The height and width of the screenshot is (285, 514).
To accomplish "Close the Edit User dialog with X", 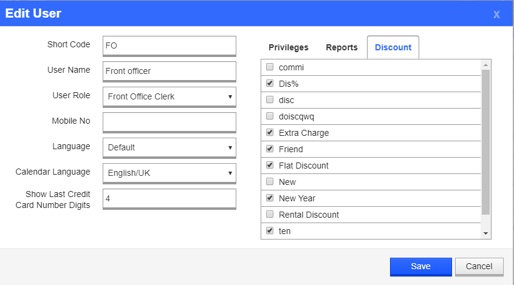I will (x=496, y=15).
